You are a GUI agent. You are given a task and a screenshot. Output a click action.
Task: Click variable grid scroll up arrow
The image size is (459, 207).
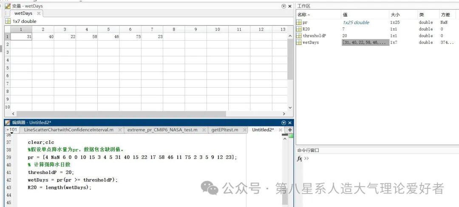tap(290, 36)
